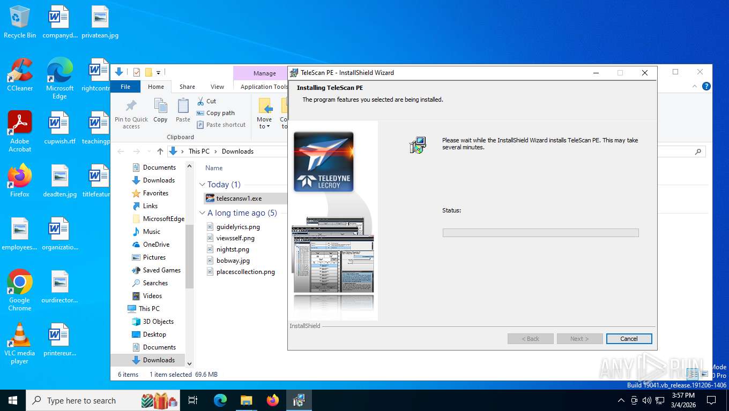This screenshot has width=729, height=411.
Task: Collapse the A long time ago (5) group
Action: pyautogui.click(x=202, y=213)
